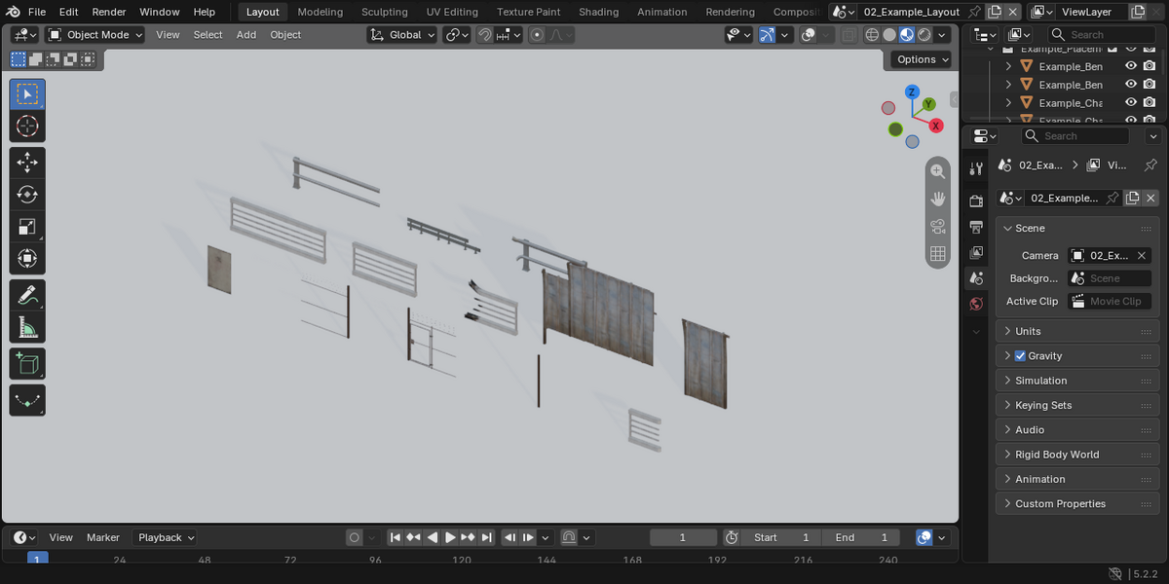The image size is (1169, 584).
Task: Switch to the Sculpting workspace tab
Action: [x=385, y=12]
